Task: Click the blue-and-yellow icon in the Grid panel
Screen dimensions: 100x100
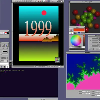Action: click(x=7, y=45)
